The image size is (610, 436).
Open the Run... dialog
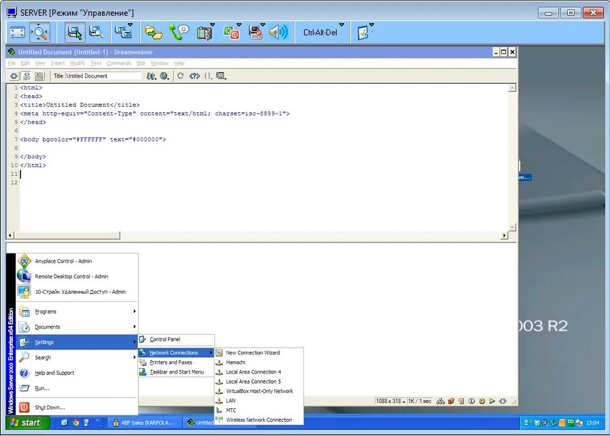click(77, 388)
